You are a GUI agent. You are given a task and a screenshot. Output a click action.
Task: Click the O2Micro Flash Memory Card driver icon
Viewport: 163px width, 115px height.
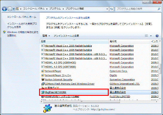click(43, 84)
